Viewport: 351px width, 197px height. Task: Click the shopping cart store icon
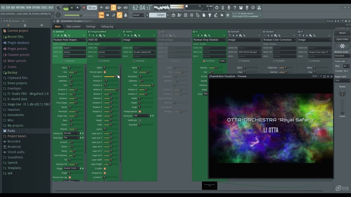click(228, 15)
